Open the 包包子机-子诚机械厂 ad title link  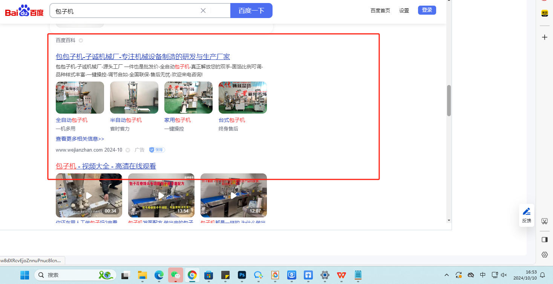(x=143, y=57)
